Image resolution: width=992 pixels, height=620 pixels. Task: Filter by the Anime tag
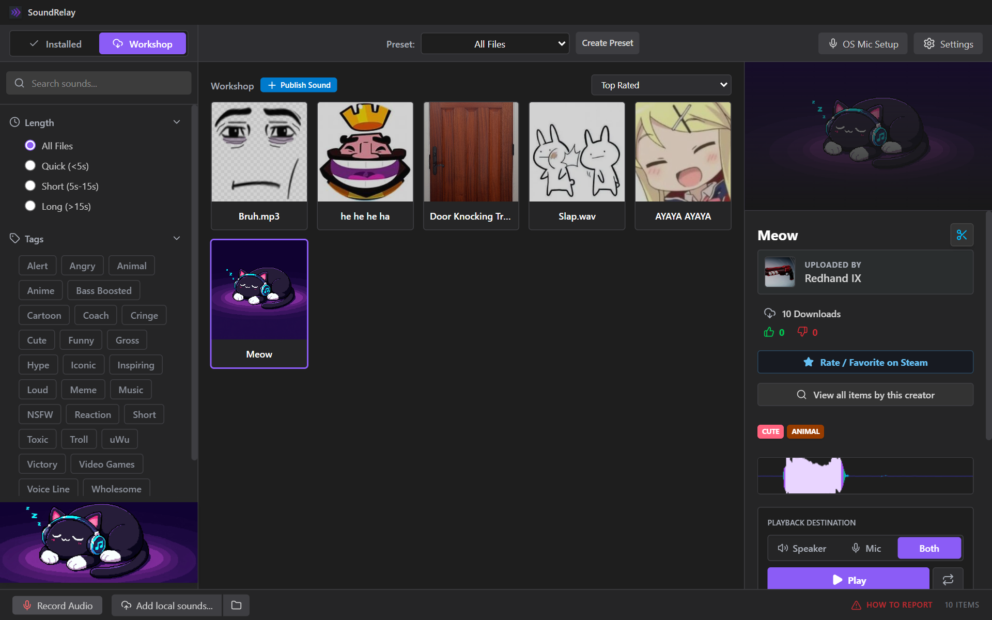click(41, 290)
